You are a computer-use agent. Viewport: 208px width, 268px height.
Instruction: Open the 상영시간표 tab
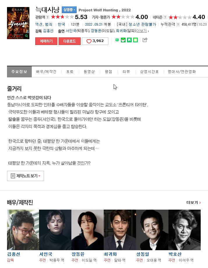tap(149, 72)
